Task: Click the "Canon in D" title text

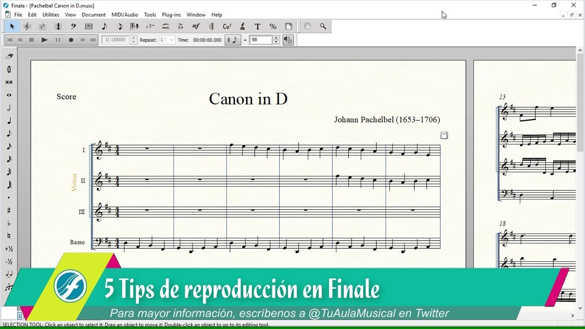Action: 248,99
